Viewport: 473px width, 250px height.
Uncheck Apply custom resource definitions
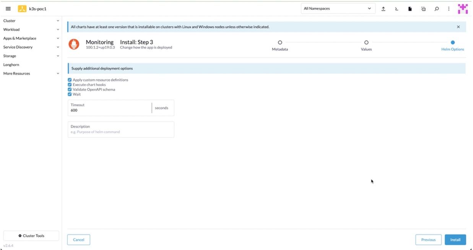70,80
